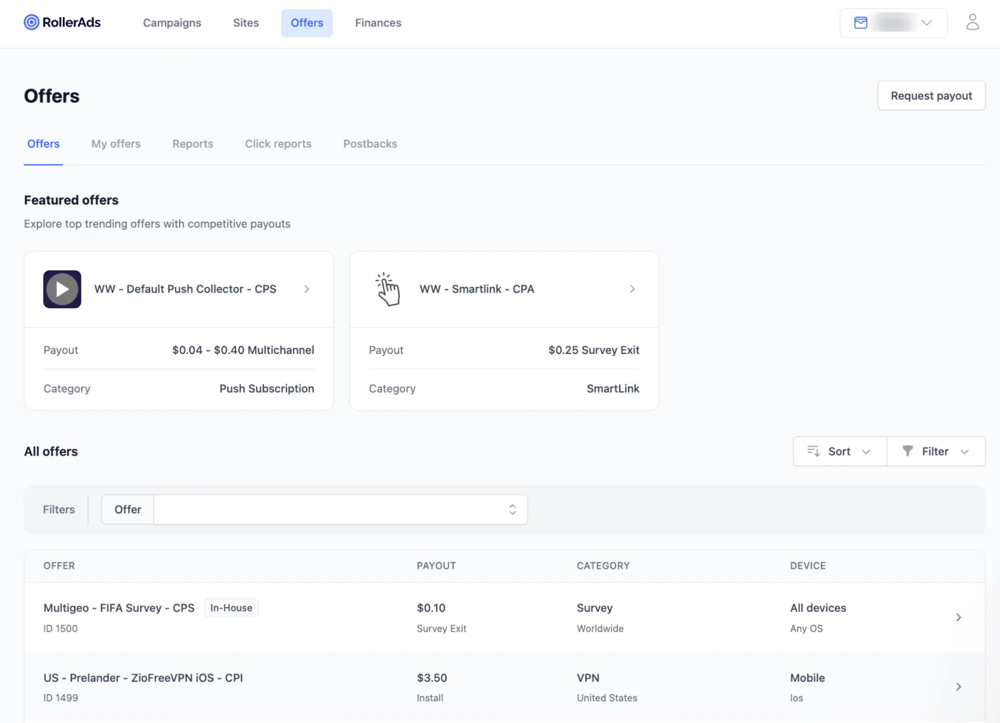1000x723 pixels.
Task: Click the wallet balance icon
Action: pyautogui.click(x=860, y=23)
